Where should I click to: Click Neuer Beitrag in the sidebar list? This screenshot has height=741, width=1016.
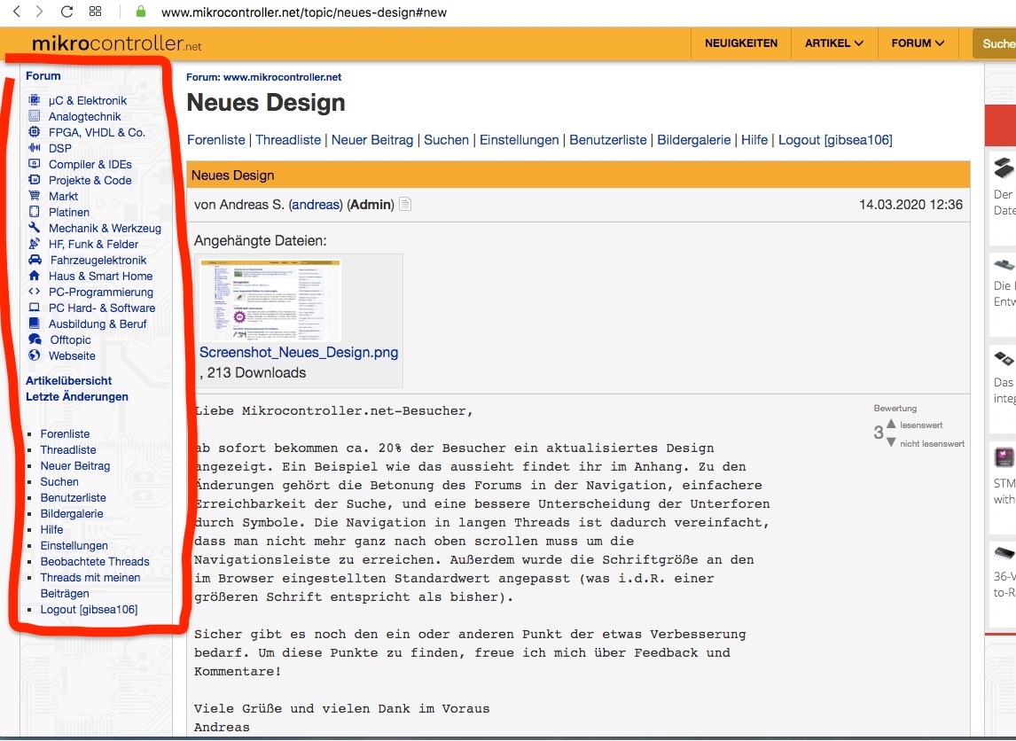[75, 465]
